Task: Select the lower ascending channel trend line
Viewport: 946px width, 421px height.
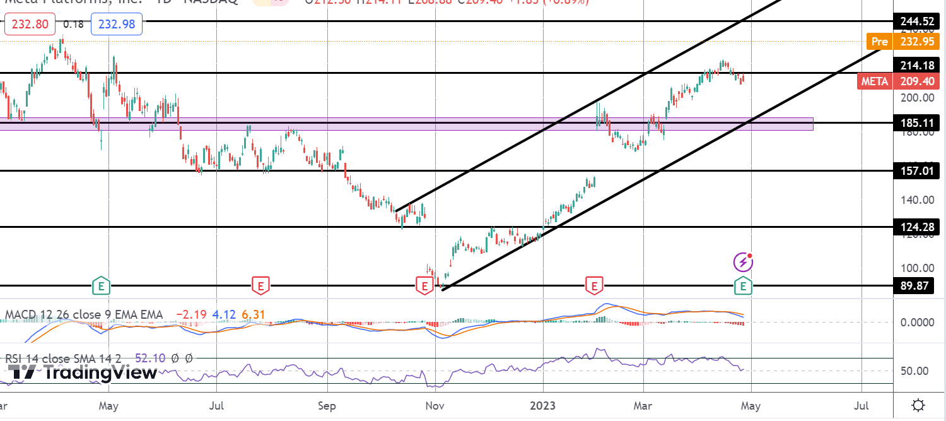Action: (662, 167)
